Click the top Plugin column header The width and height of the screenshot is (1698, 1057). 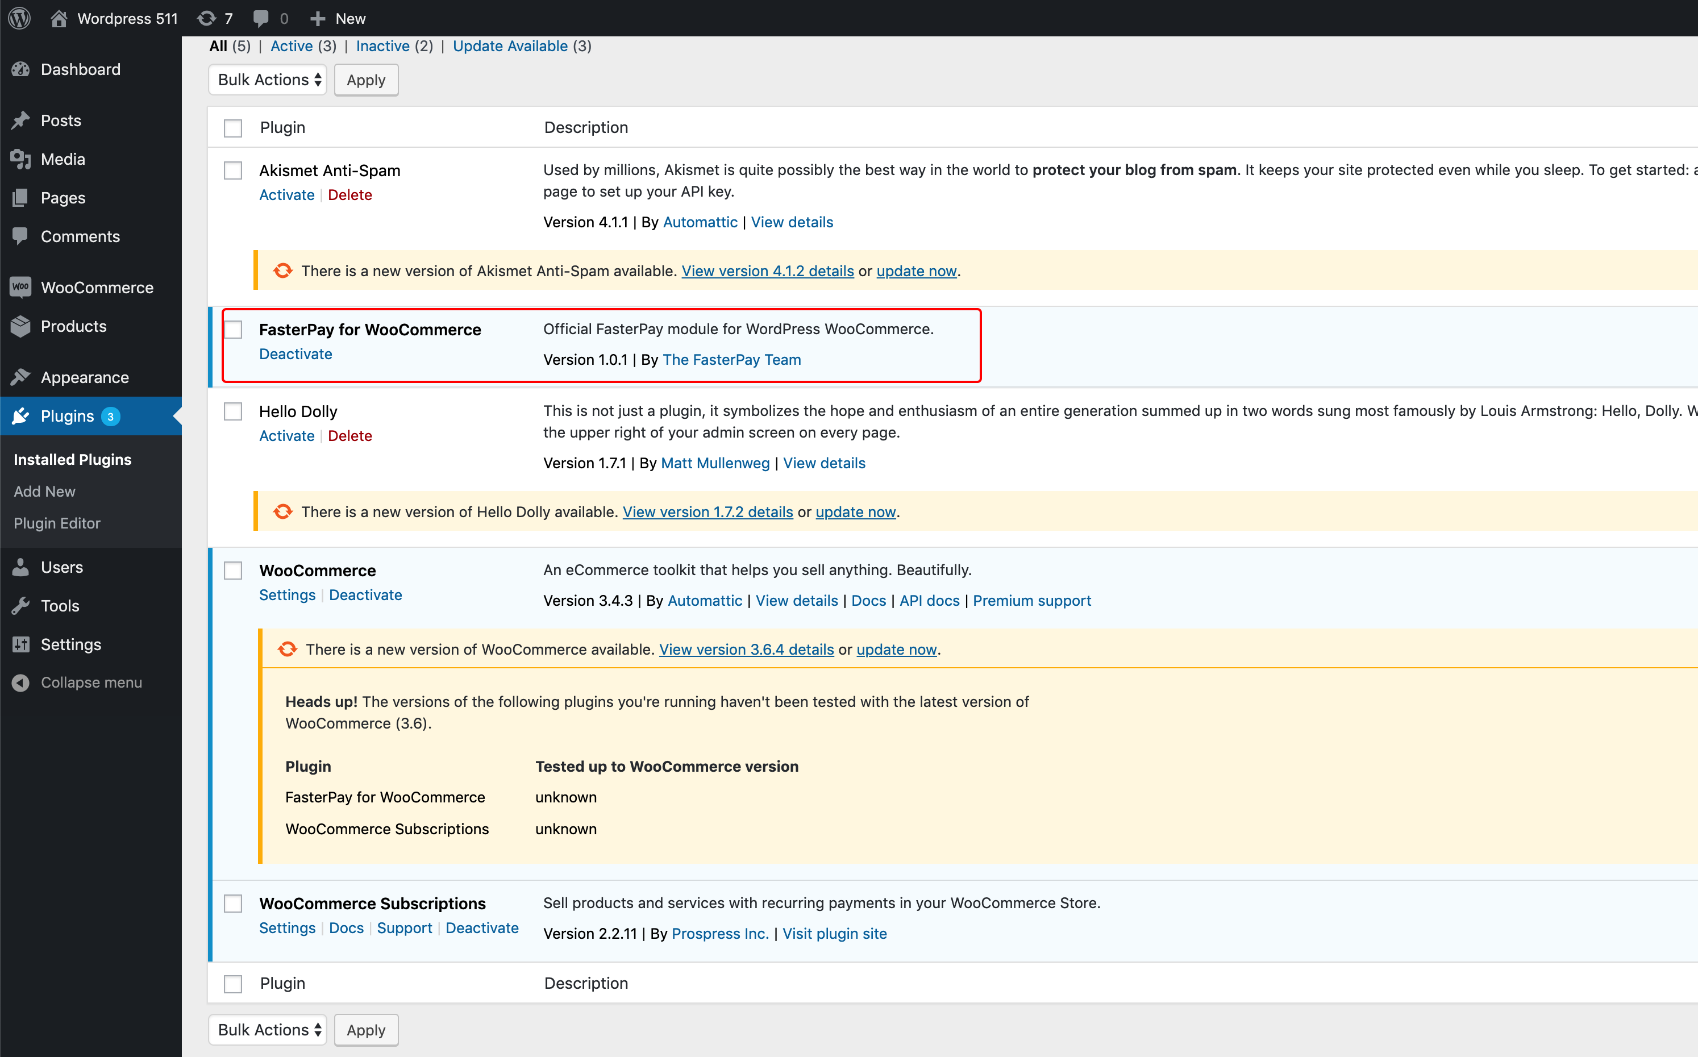click(x=282, y=127)
